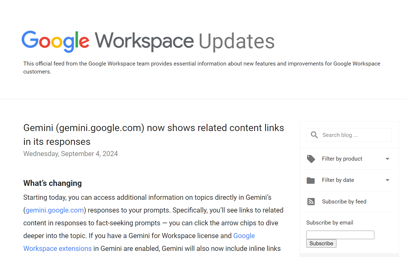Open the Filter by product menu label
This screenshot has width=407, height=257.
pos(342,159)
